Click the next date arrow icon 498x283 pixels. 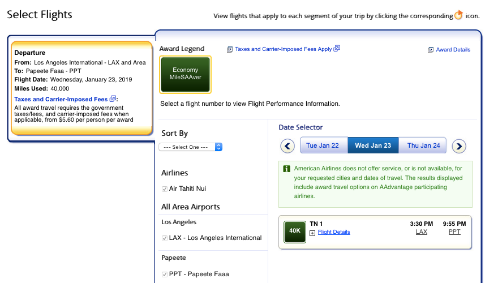click(459, 146)
